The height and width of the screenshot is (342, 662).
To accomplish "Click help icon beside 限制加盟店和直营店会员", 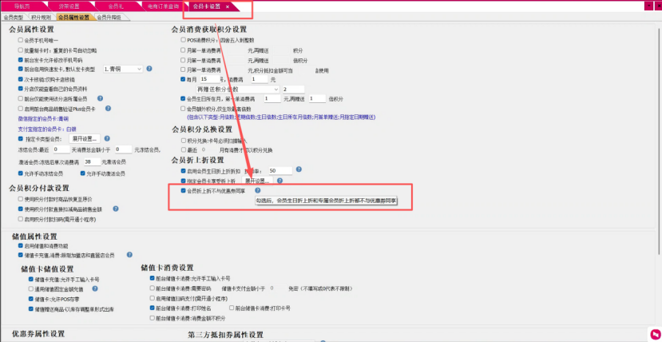I will coord(129,255).
